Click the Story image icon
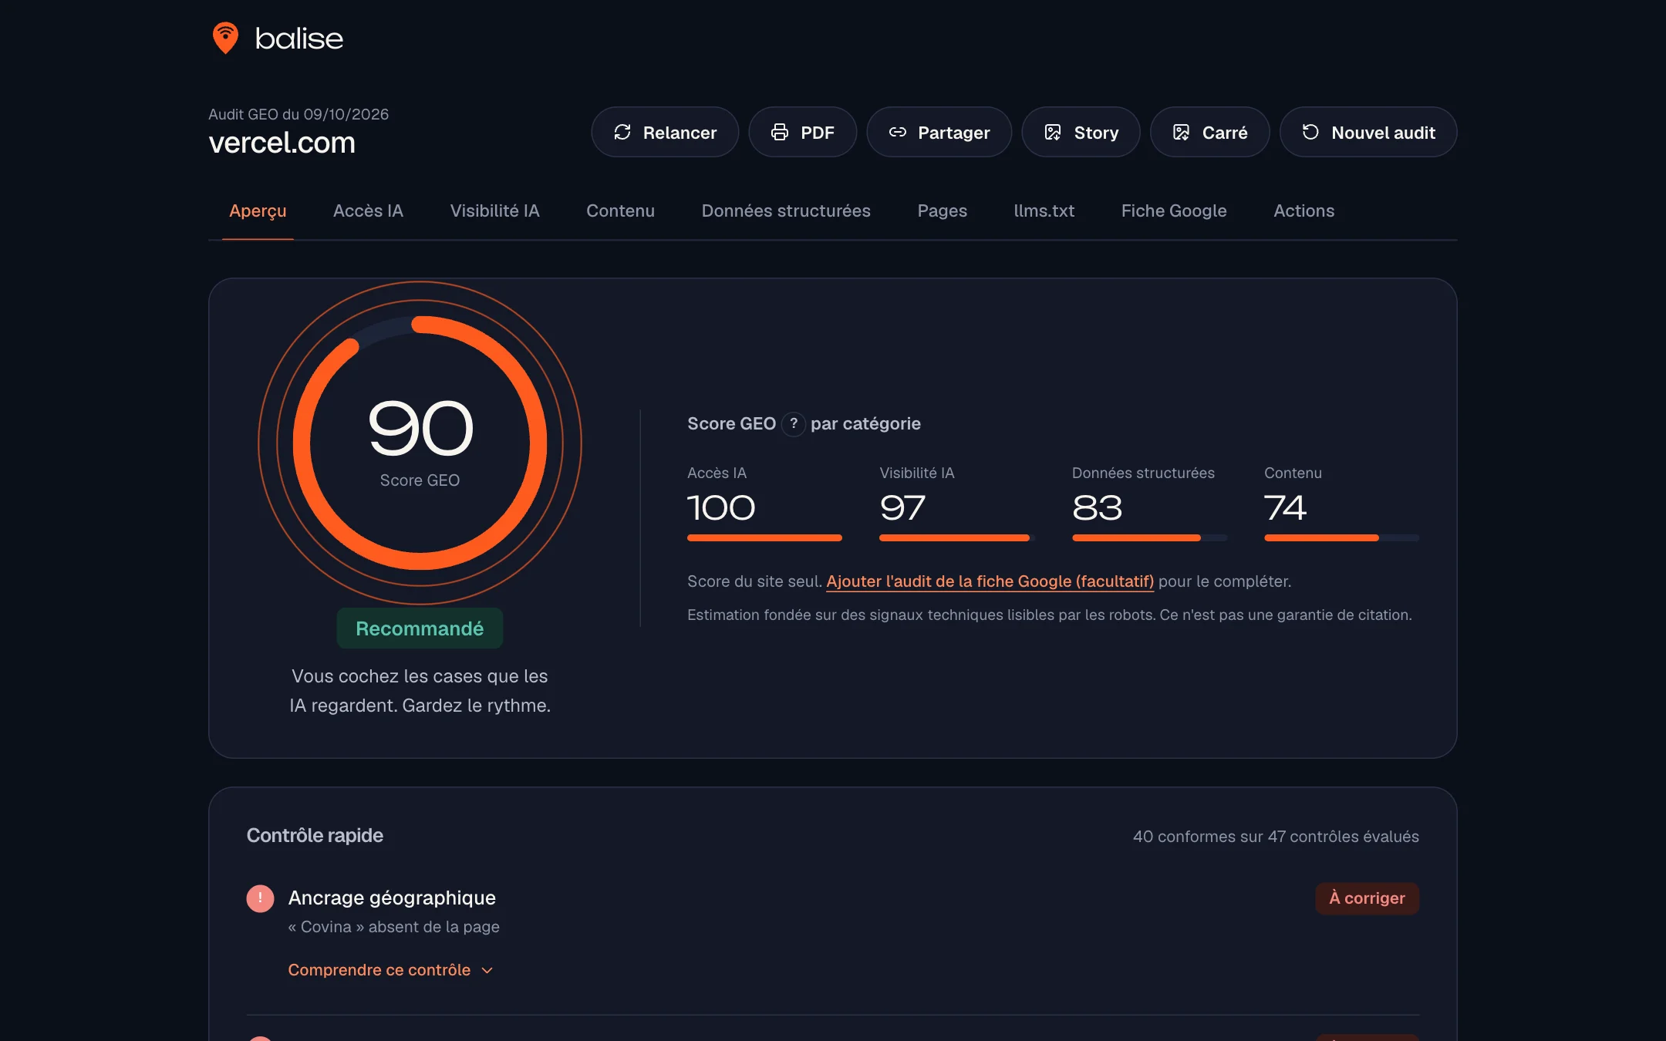1666x1041 pixels. click(1053, 133)
